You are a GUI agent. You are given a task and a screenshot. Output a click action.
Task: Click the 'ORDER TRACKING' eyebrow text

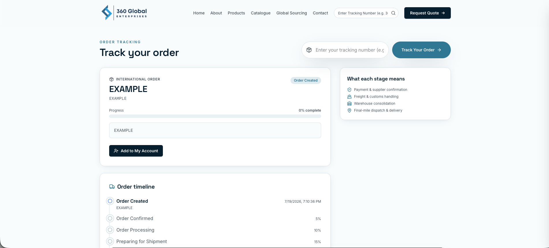[x=120, y=42]
